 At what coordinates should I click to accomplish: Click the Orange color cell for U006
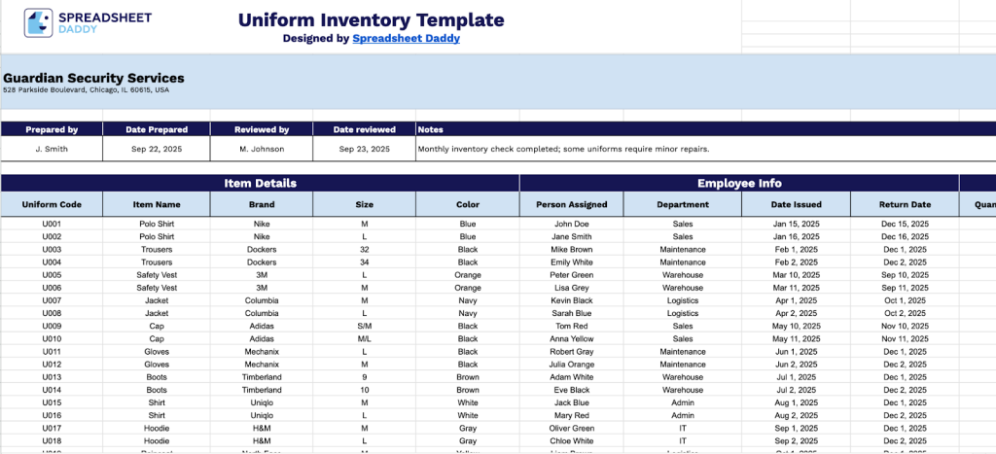pyautogui.click(x=468, y=288)
